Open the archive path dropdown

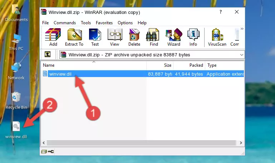click(241, 55)
